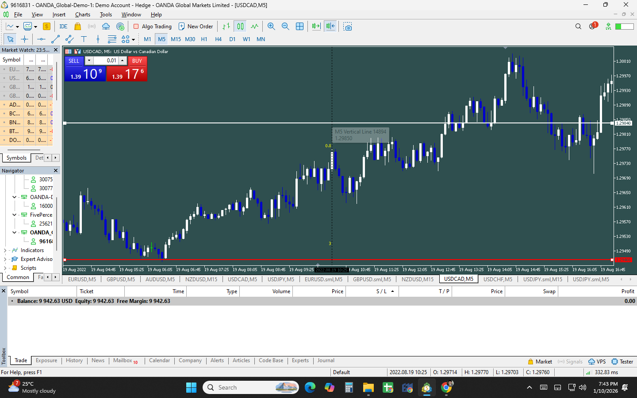Switch to the USDJPY,M5 chart tab
The image size is (637, 398).
pyautogui.click(x=280, y=279)
